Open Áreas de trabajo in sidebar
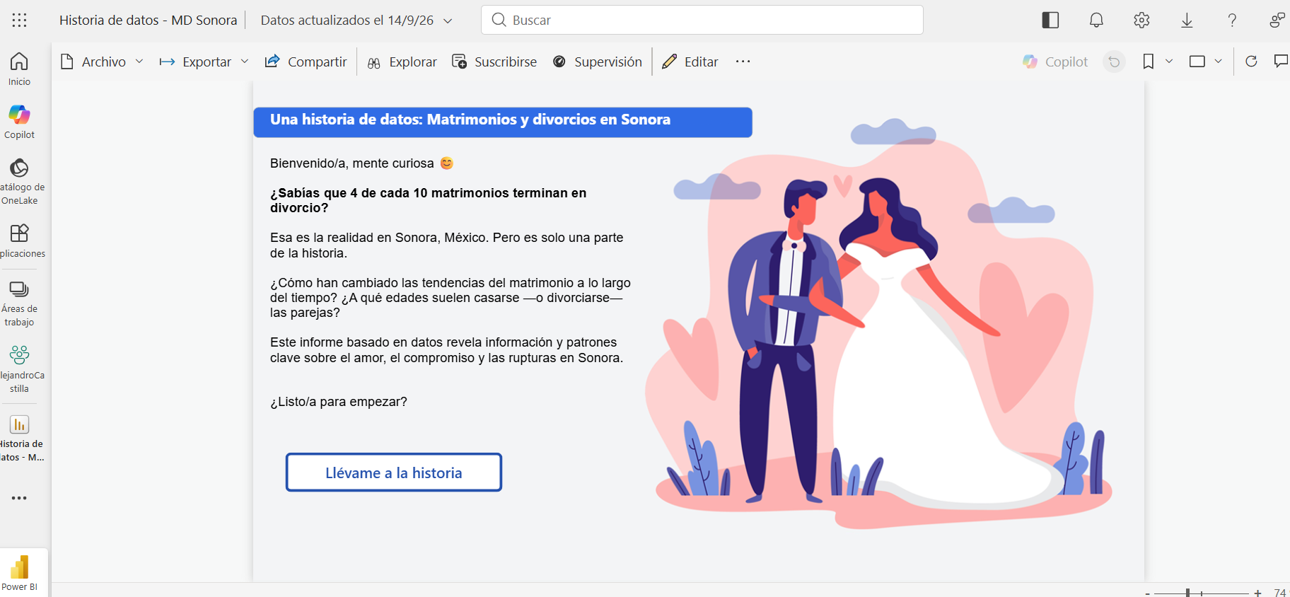The width and height of the screenshot is (1290, 597). tap(19, 304)
